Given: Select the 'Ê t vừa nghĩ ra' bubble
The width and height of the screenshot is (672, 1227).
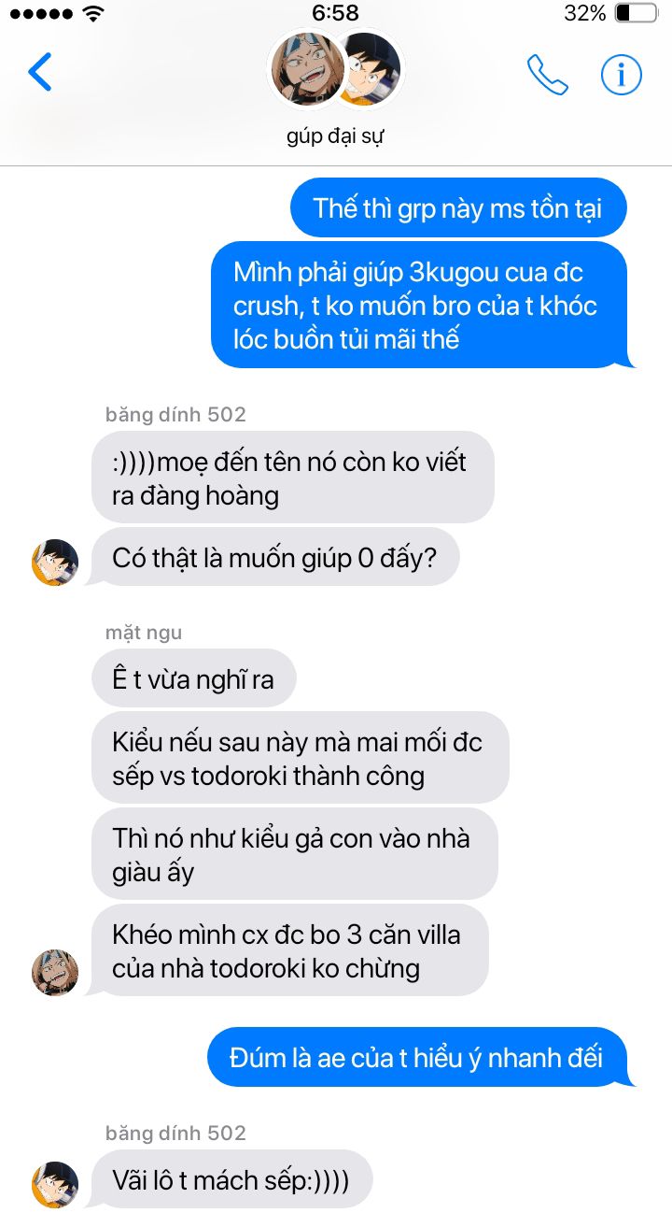Looking at the screenshot, I should [x=193, y=678].
